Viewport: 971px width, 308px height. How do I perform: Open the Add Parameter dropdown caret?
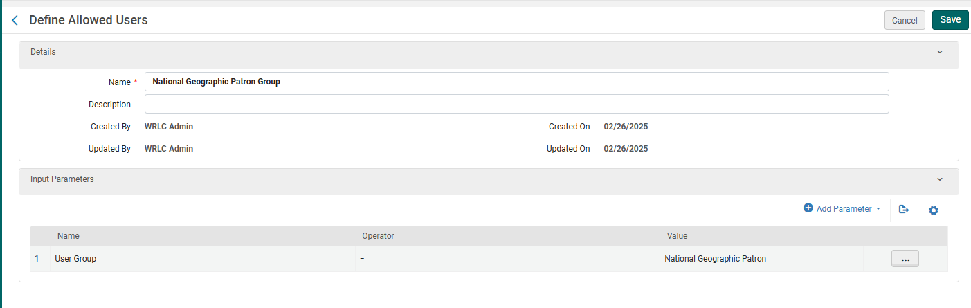(x=878, y=209)
